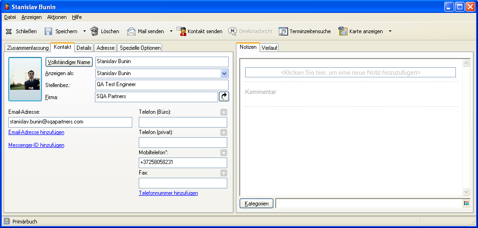Click the Firma field SQA Partners
Viewport: 478px width, 228px height.
[156, 97]
